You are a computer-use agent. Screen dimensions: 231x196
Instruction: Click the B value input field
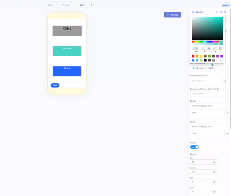pos(215,48)
